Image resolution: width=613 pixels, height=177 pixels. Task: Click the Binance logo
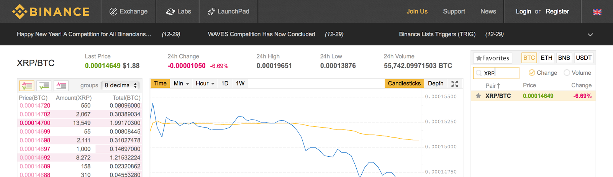tap(51, 11)
